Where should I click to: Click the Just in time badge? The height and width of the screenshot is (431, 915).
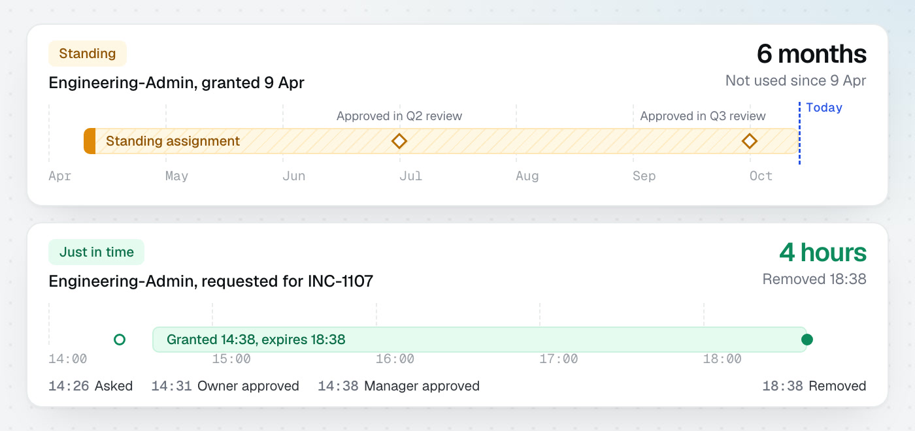click(97, 252)
